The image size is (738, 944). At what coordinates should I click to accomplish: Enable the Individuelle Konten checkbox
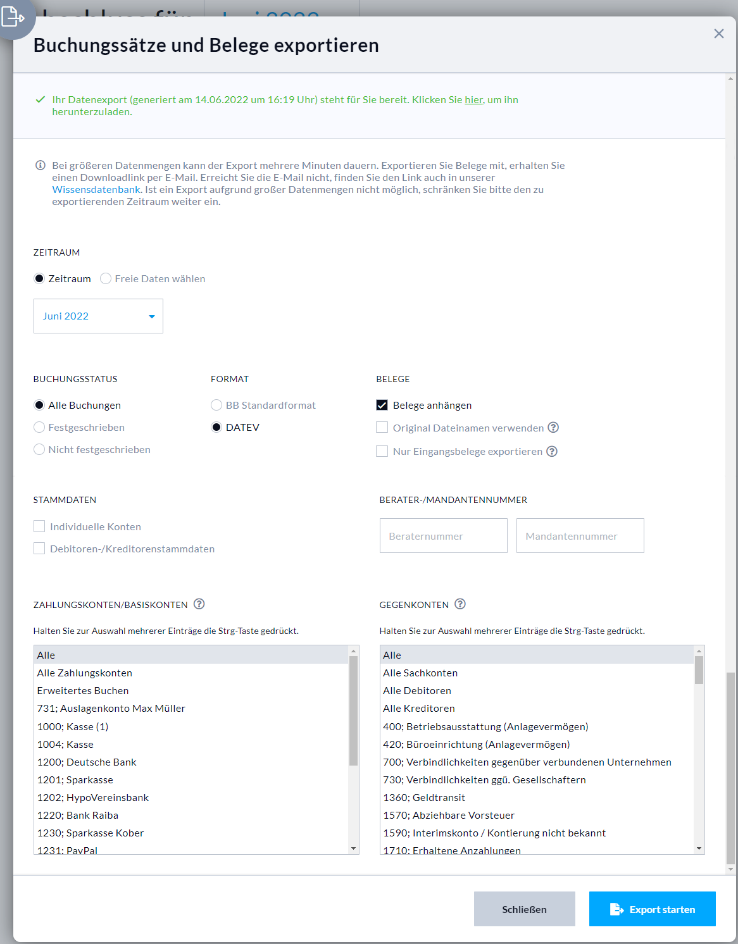click(x=39, y=526)
